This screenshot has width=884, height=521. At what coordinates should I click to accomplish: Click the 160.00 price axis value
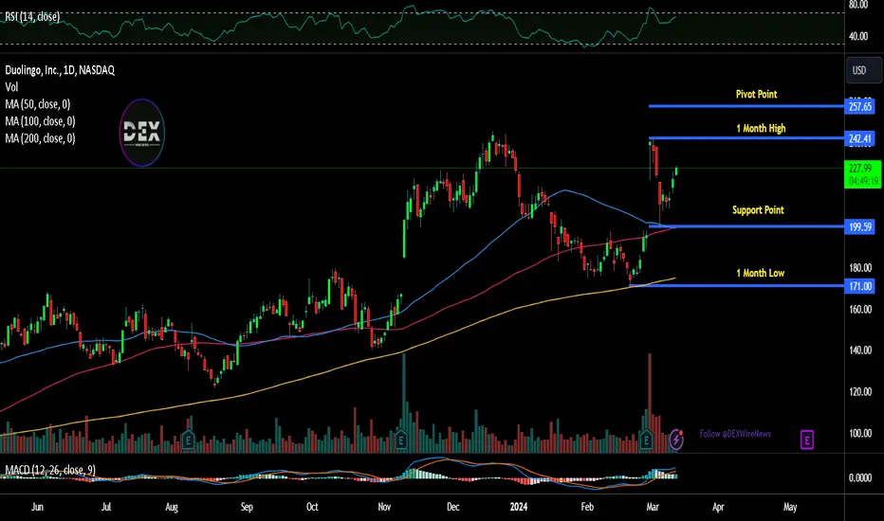pos(860,309)
